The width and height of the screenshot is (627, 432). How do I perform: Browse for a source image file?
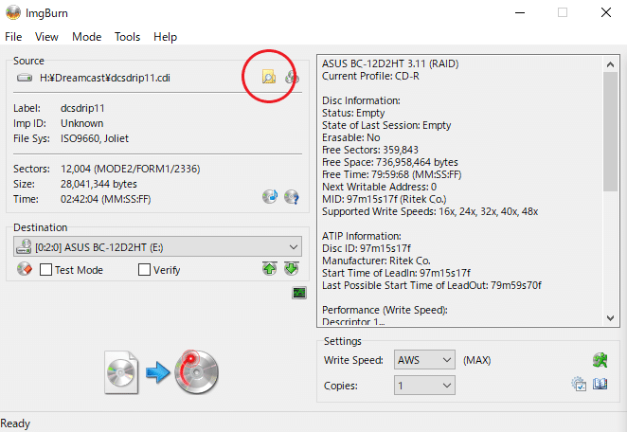click(x=269, y=77)
